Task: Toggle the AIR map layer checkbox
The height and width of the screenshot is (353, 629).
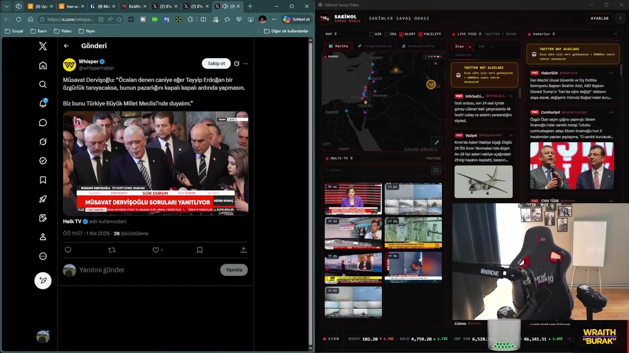Action: coord(372,34)
